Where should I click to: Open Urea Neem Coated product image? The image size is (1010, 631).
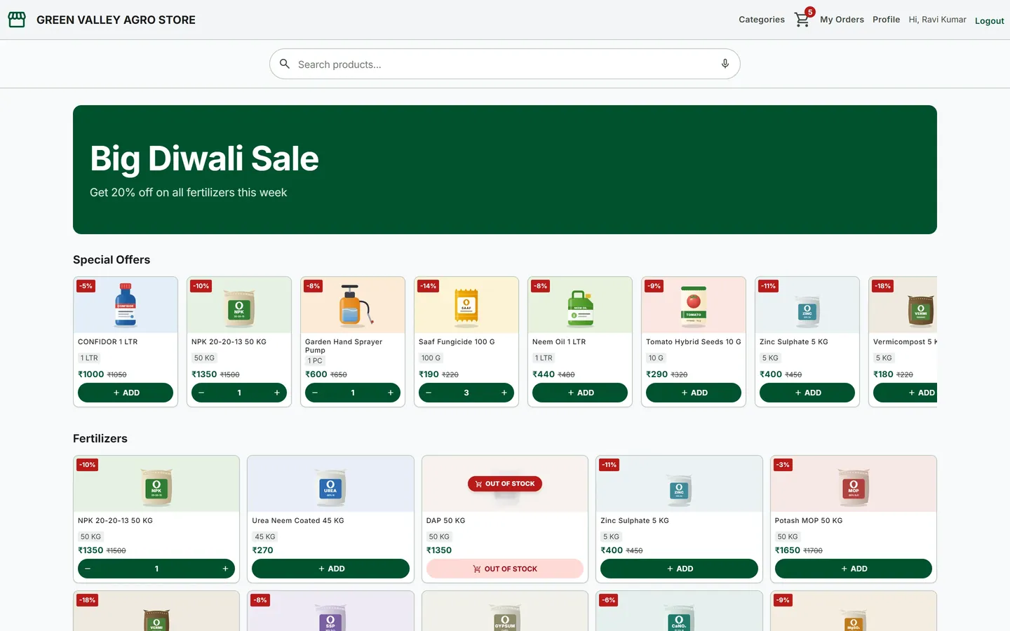330,484
